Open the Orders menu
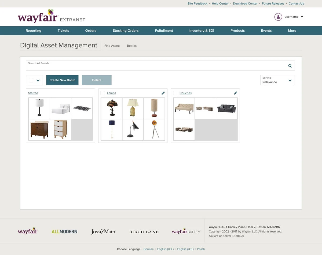Image resolution: width=322 pixels, height=255 pixels. [x=91, y=31]
